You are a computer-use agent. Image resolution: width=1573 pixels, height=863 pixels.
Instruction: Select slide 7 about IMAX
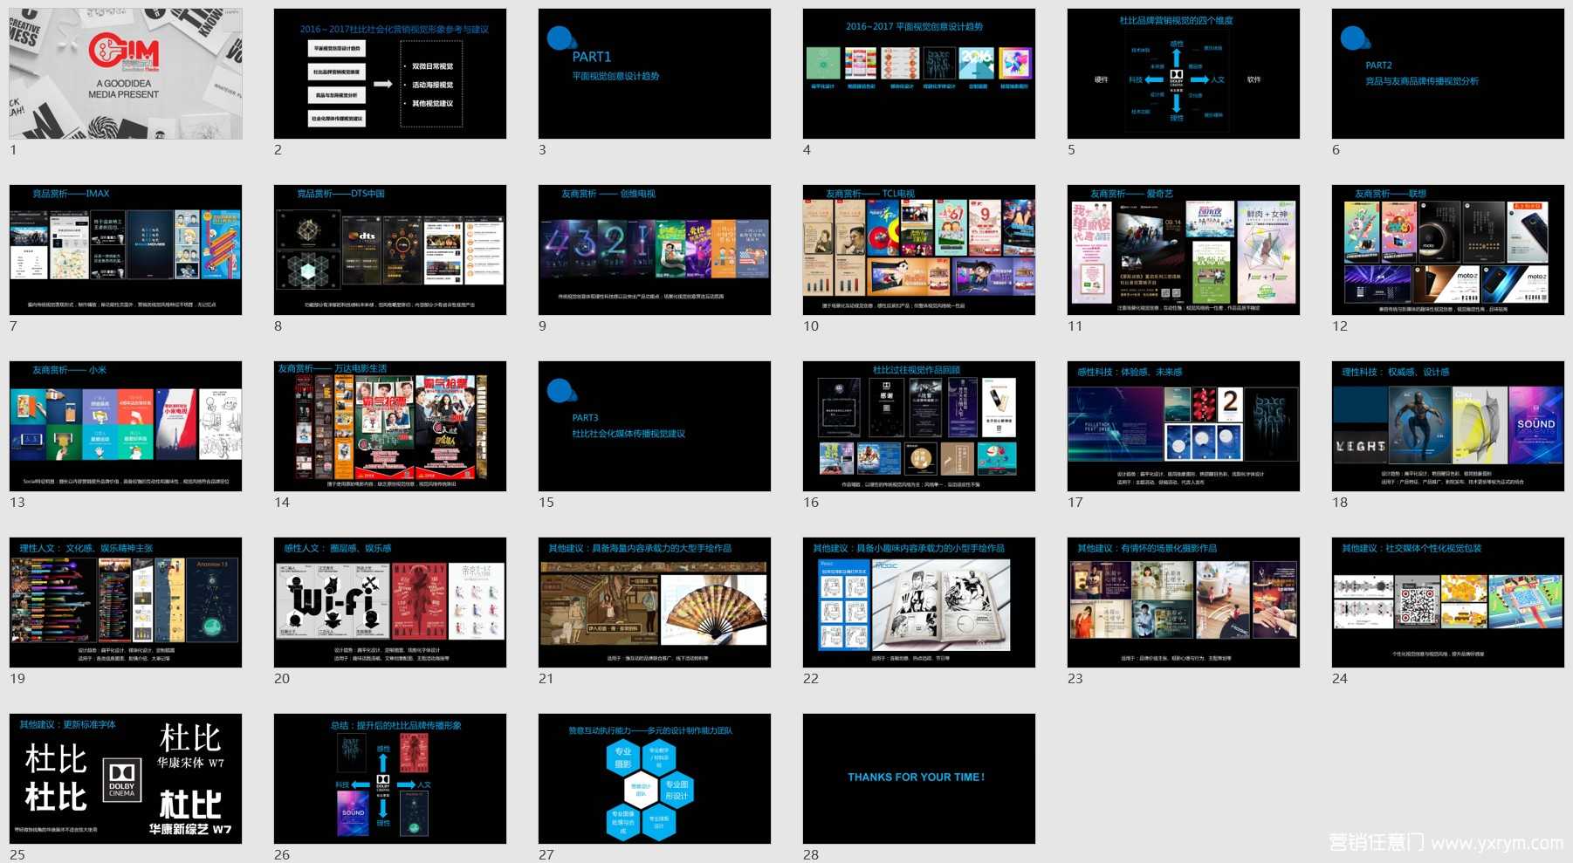[x=126, y=250]
